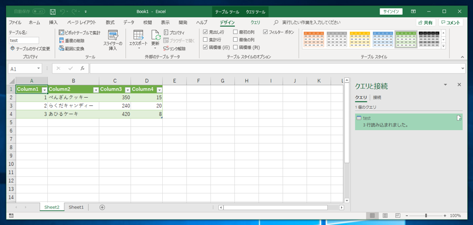Toggle 集計行 total row checkbox

(x=206, y=40)
